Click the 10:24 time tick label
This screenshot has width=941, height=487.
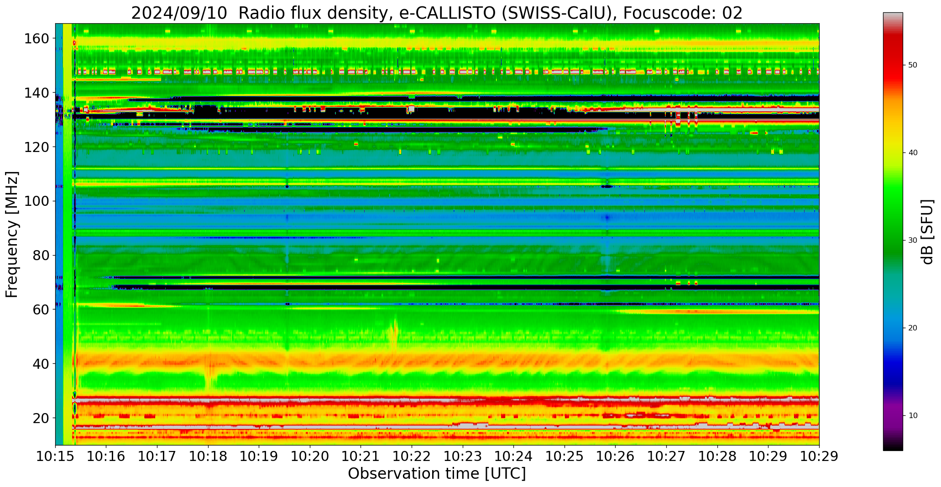[513, 456]
